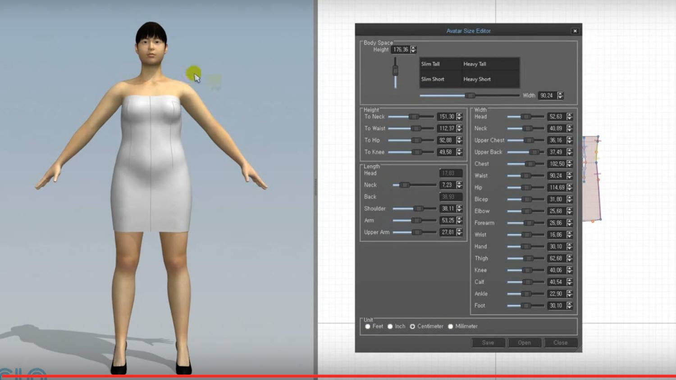The width and height of the screenshot is (676, 380).
Task: Decrease Foot width using its down arrow
Action: [x=570, y=307]
